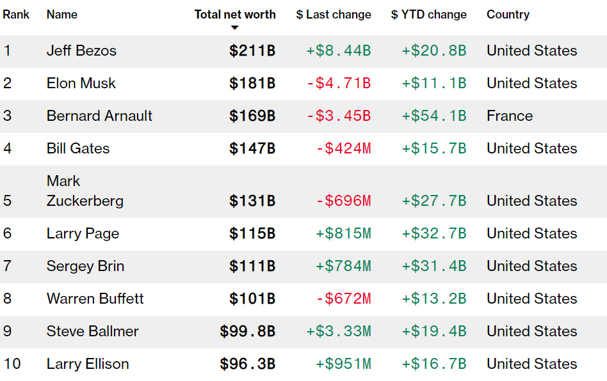Image resolution: width=607 pixels, height=381 pixels.
Task: Open Warren Buffett profile
Action: (95, 299)
